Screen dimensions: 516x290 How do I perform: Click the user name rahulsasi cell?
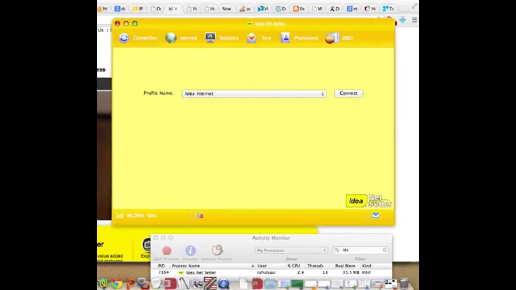(266, 273)
